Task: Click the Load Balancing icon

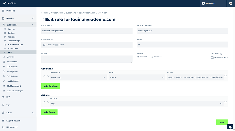Action: pyautogui.click(x=4, y=81)
